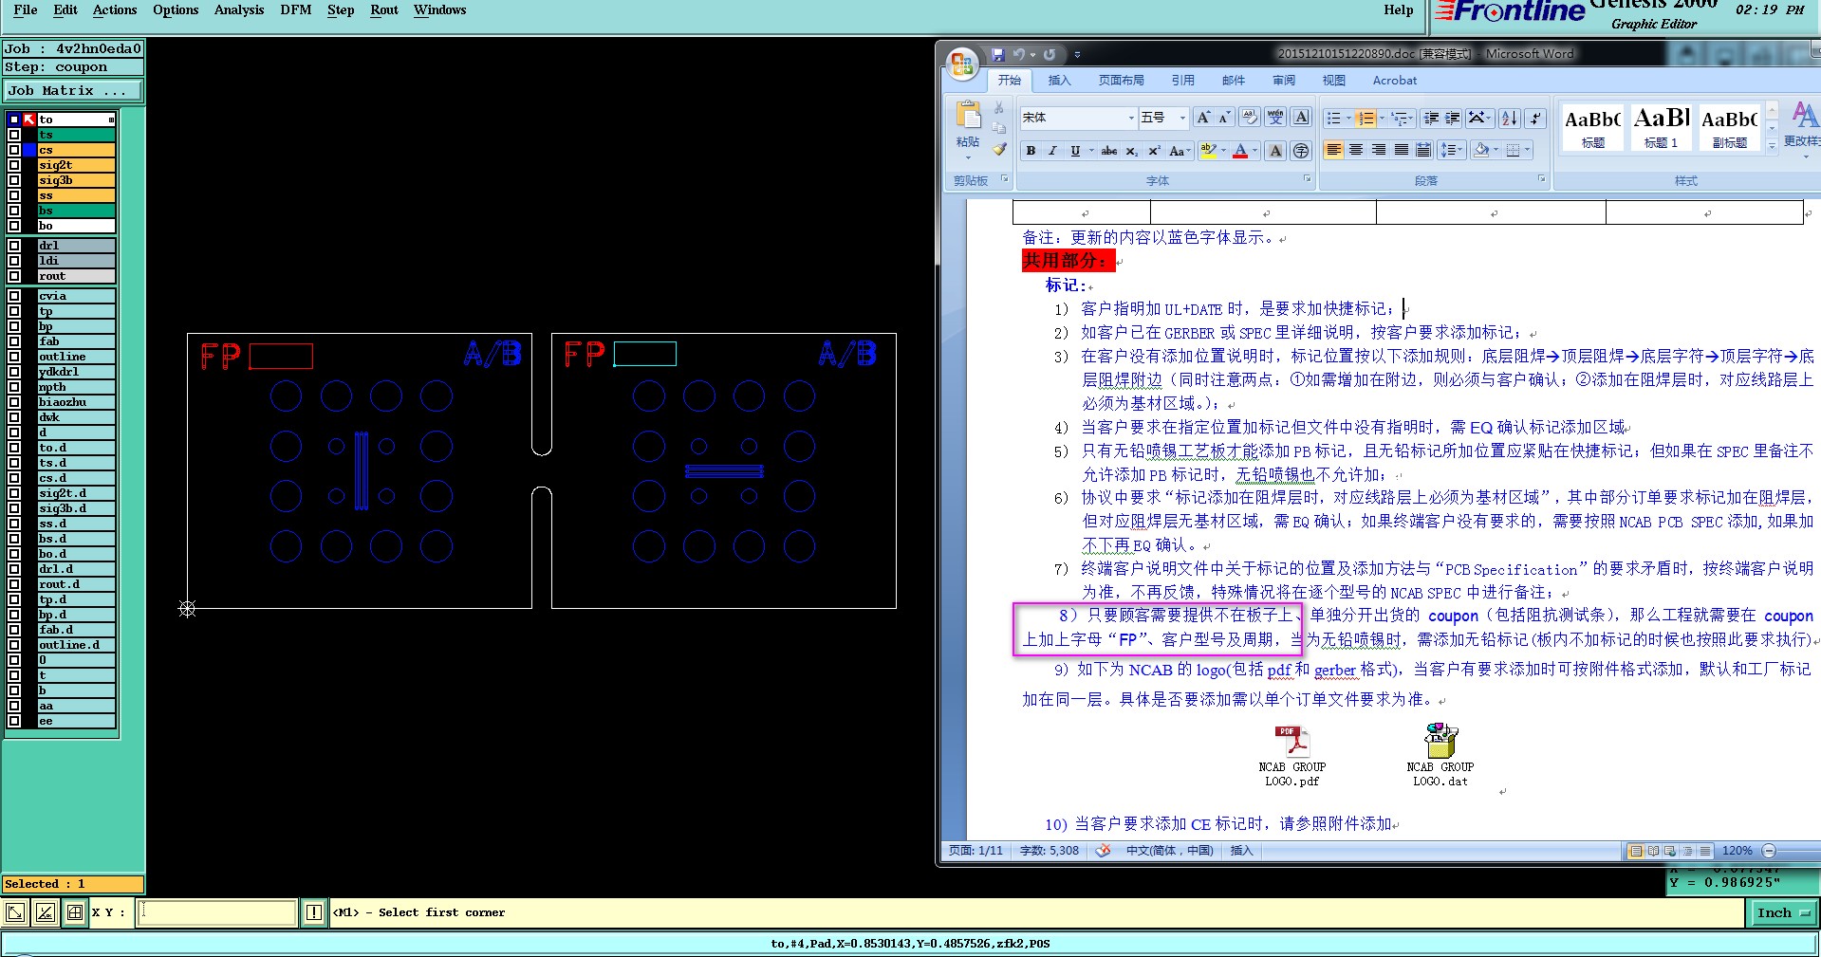Click the exclamation mark icon in Genesis bottom bar

314,912
